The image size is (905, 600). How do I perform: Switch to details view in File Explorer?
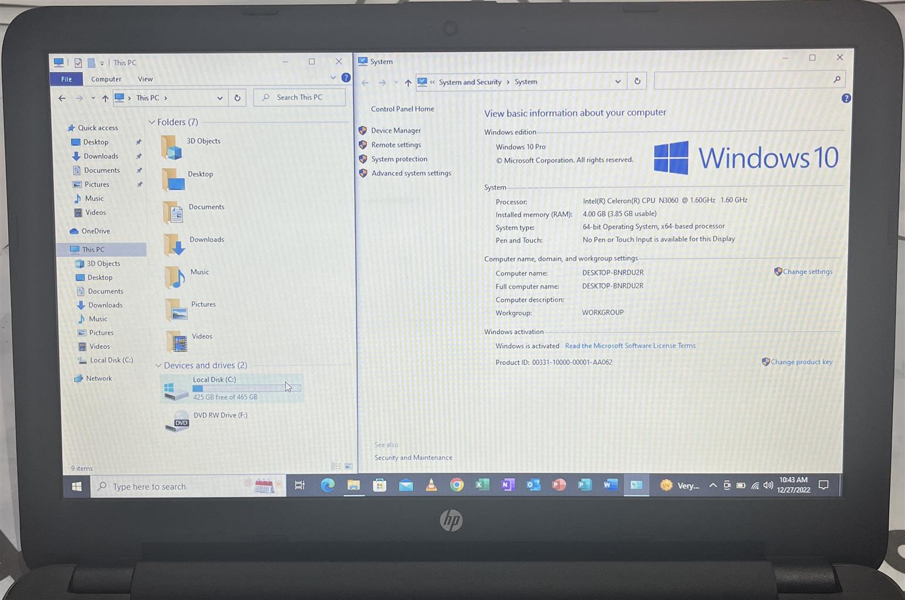[x=336, y=466]
